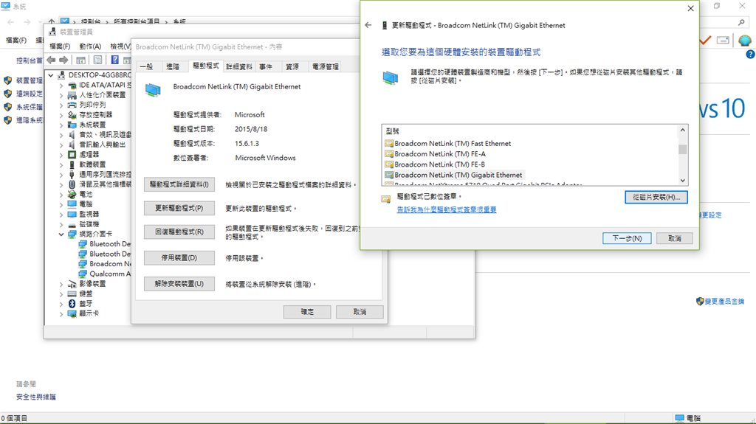Select 影像裝置 imaging device icon
The width and height of the screenshot is (756, 424).
click(72, 284)
